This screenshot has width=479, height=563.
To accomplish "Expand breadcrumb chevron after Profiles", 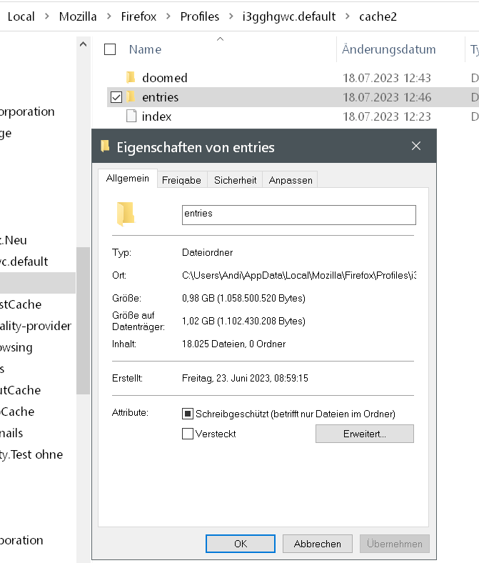I will point(228,16).
